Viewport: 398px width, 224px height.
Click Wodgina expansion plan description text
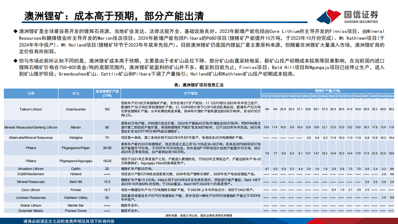[182, 138]
